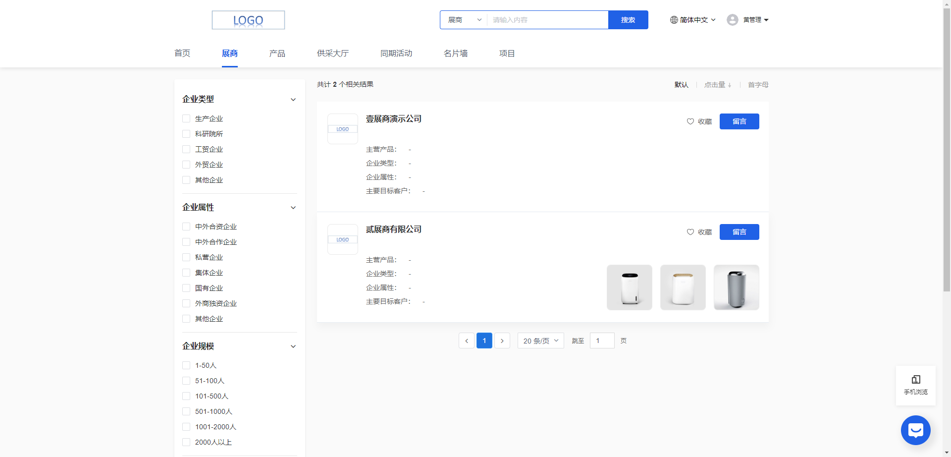Sort by 默认 order
This screenshot has height=457, width=951.
click(x=682, y=85)
